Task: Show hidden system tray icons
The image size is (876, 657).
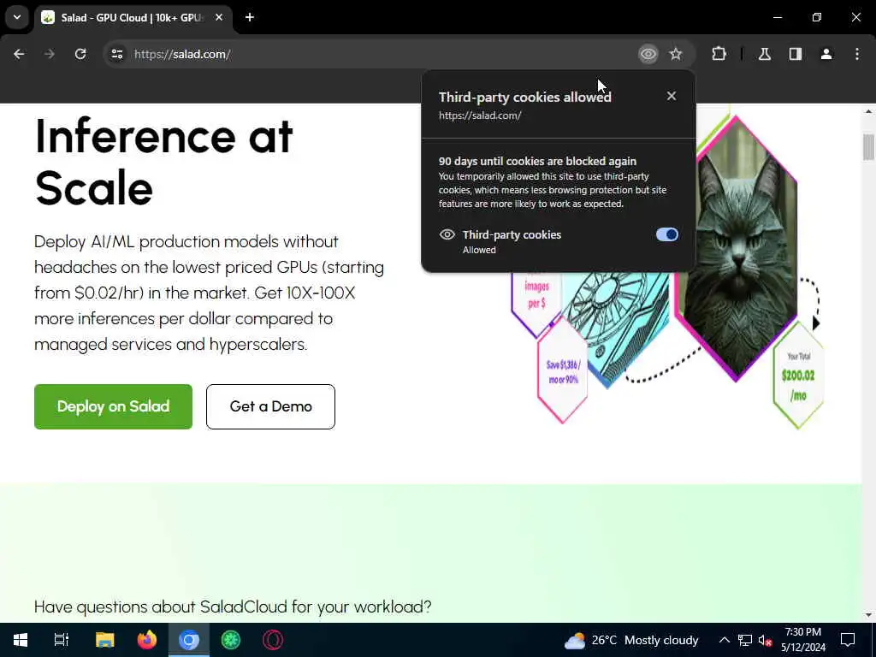Action: [x=724, y=640]
